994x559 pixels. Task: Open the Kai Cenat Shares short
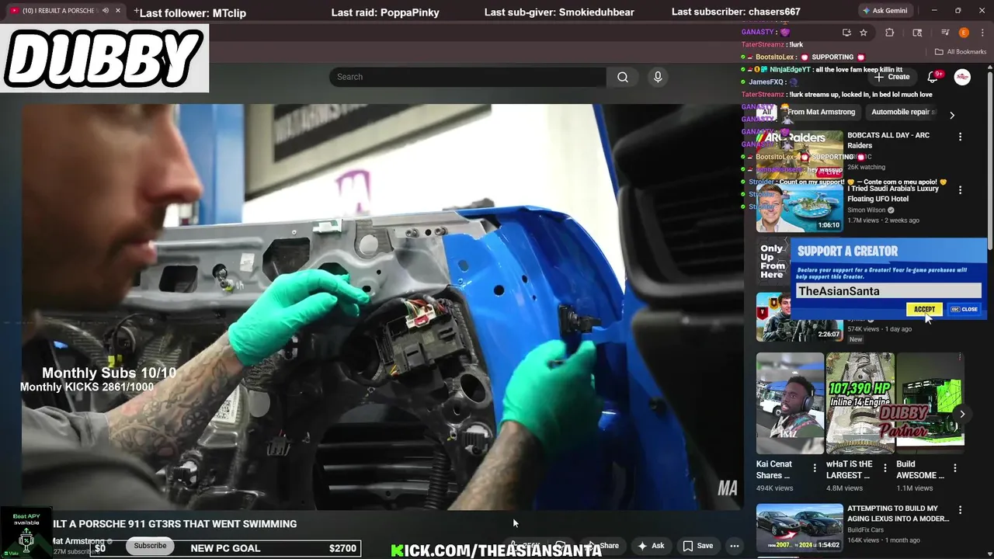click(790, 403)
